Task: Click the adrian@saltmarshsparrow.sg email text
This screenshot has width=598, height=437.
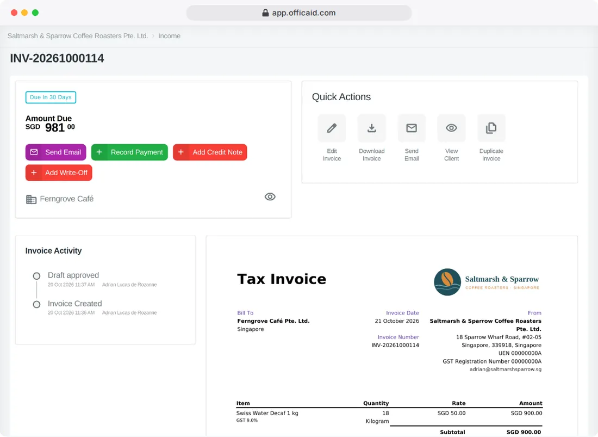Action: pos(506,370)
